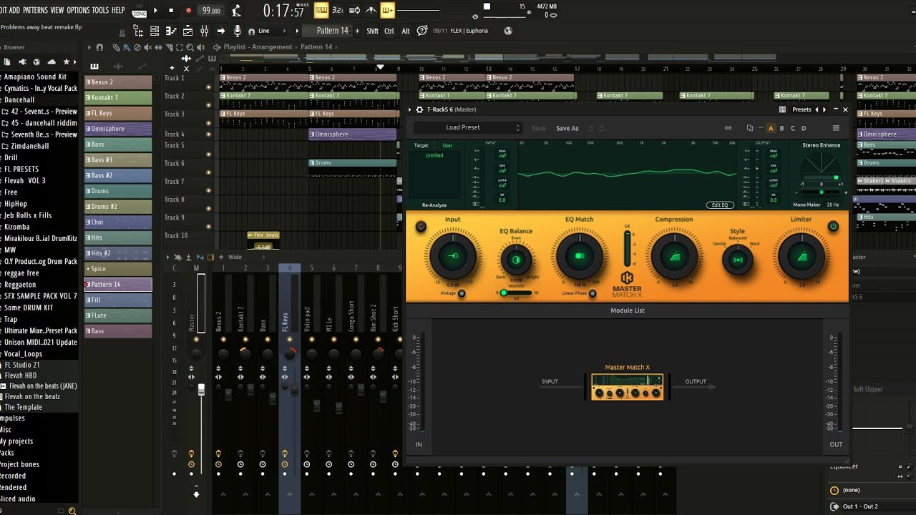Stop playback with the Stop button
Viewport: 916px width, 515px height.
pyautogui.click(x=171, y=11)
